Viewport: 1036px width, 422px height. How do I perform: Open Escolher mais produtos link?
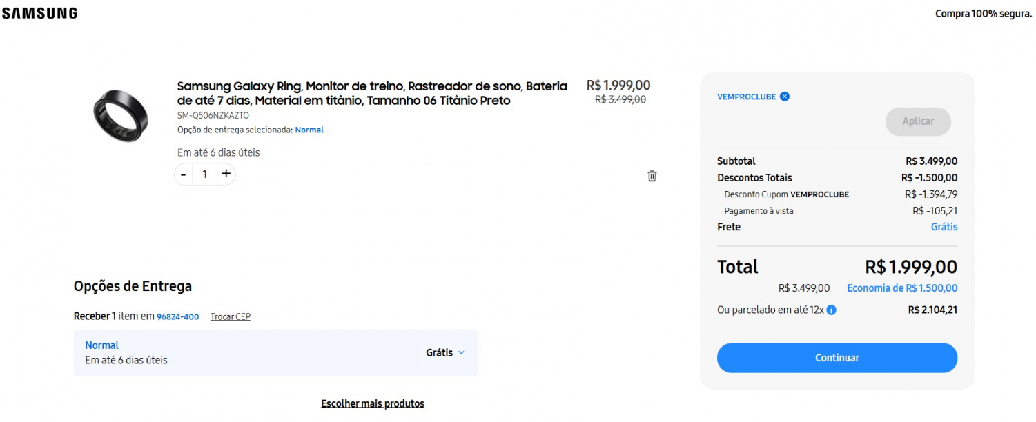click(373, 403)
